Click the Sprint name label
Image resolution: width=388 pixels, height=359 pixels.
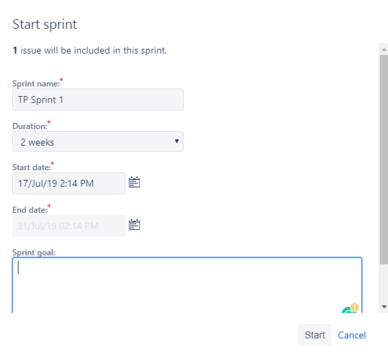(36, 84)
